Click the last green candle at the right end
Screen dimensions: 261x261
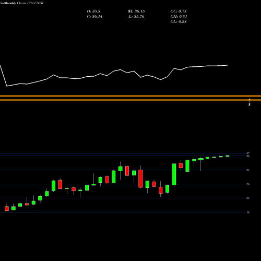click(x=228, y=156)
